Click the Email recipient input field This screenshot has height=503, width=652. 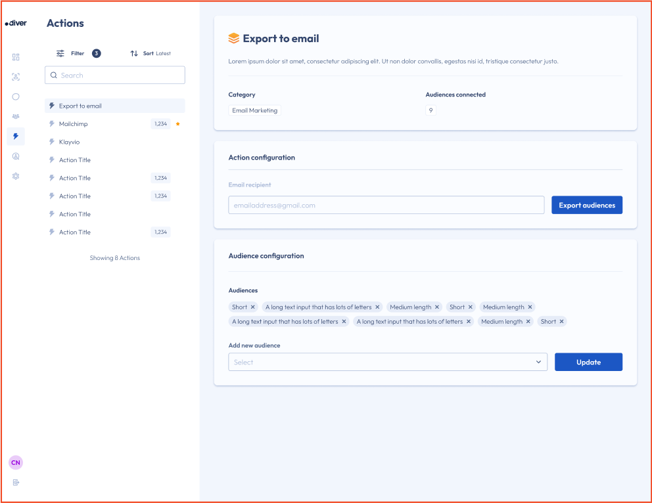(x=386, y=205)
